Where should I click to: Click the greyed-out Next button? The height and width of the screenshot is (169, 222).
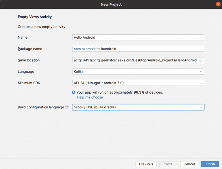point(168,164)
